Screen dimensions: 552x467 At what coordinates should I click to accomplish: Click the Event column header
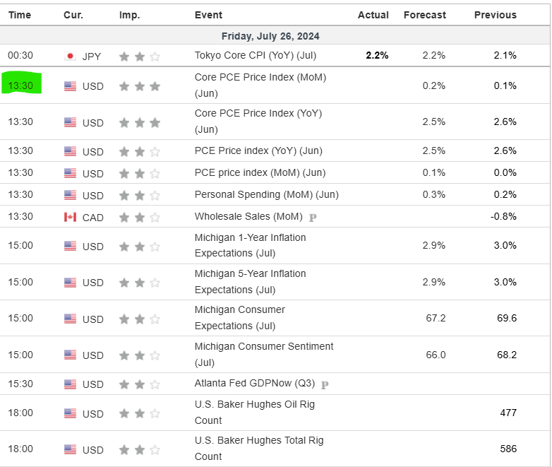pyautogui.click(x=208, y=15)
